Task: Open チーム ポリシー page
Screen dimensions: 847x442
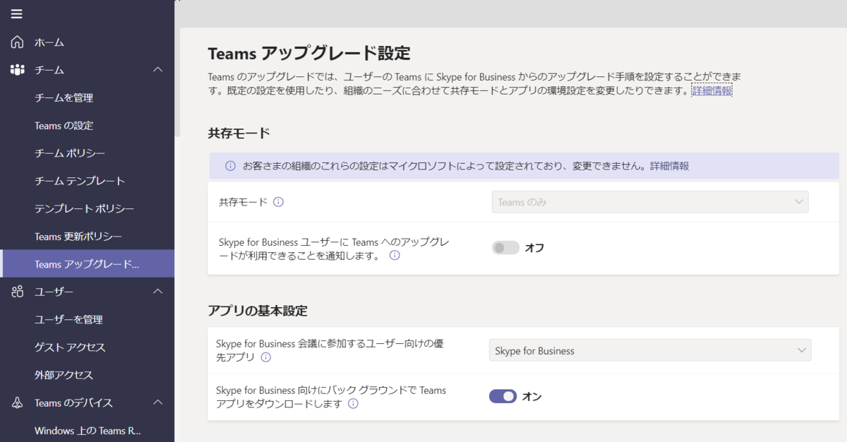Action: point(70,153)
